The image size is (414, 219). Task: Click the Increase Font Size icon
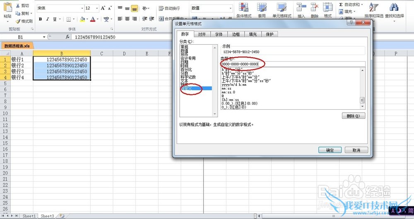click(103, 8)
